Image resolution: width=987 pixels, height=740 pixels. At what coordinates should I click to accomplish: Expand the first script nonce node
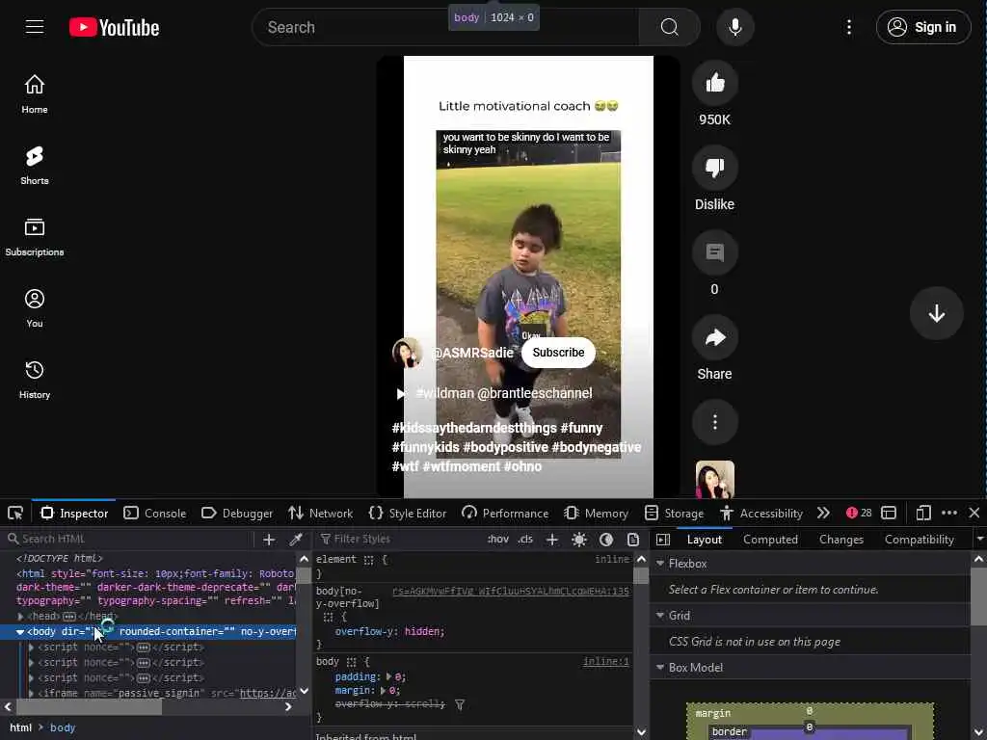(31, 647)
